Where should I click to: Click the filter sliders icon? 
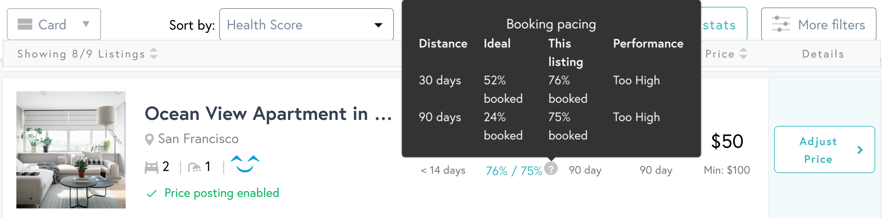[x=781, y=24]
